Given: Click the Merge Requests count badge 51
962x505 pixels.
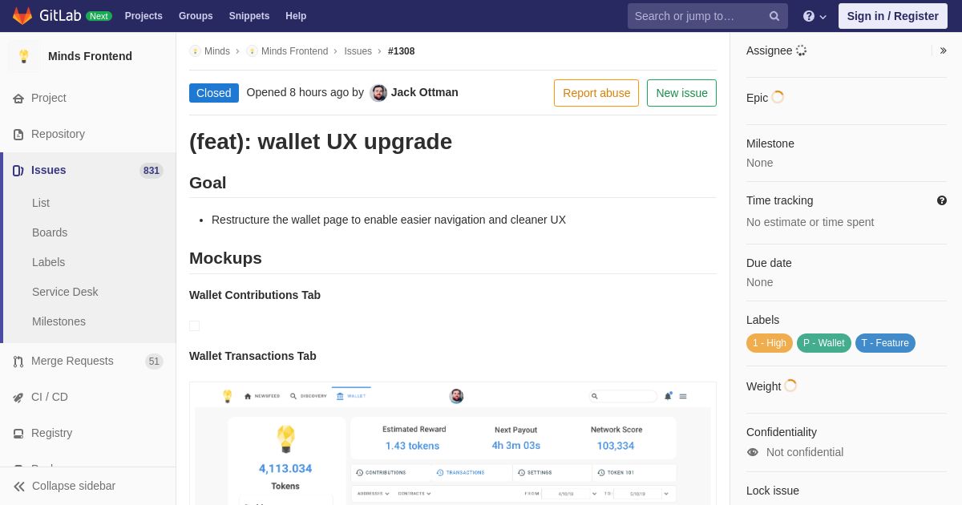Looking at the screenshot, I should (154, 362).
